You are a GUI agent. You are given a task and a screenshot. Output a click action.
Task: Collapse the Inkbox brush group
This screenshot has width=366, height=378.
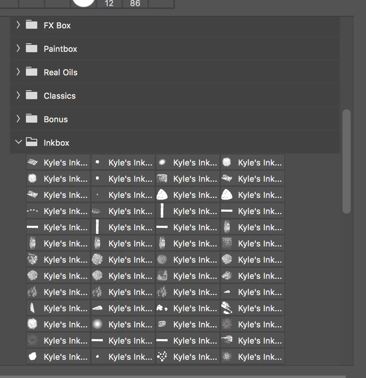coord(18,142)
